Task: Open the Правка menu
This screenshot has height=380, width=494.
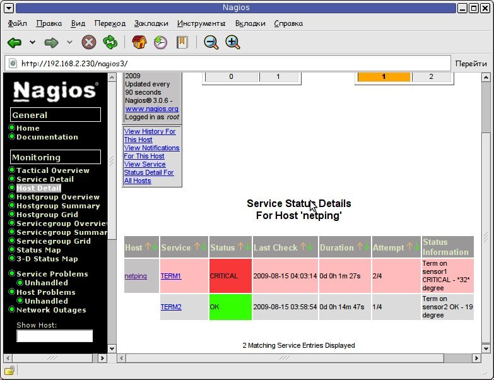Action: click(x=49, y=23)
